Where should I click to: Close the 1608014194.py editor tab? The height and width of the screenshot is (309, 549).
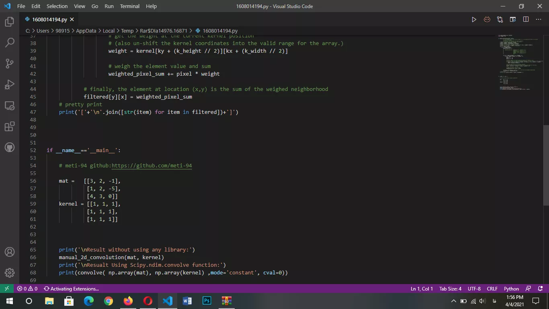[72, 19]
